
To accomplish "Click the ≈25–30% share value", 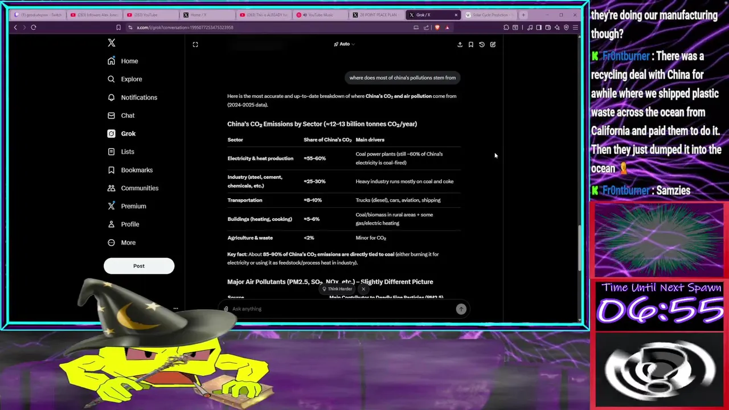I will coord(314,182).
